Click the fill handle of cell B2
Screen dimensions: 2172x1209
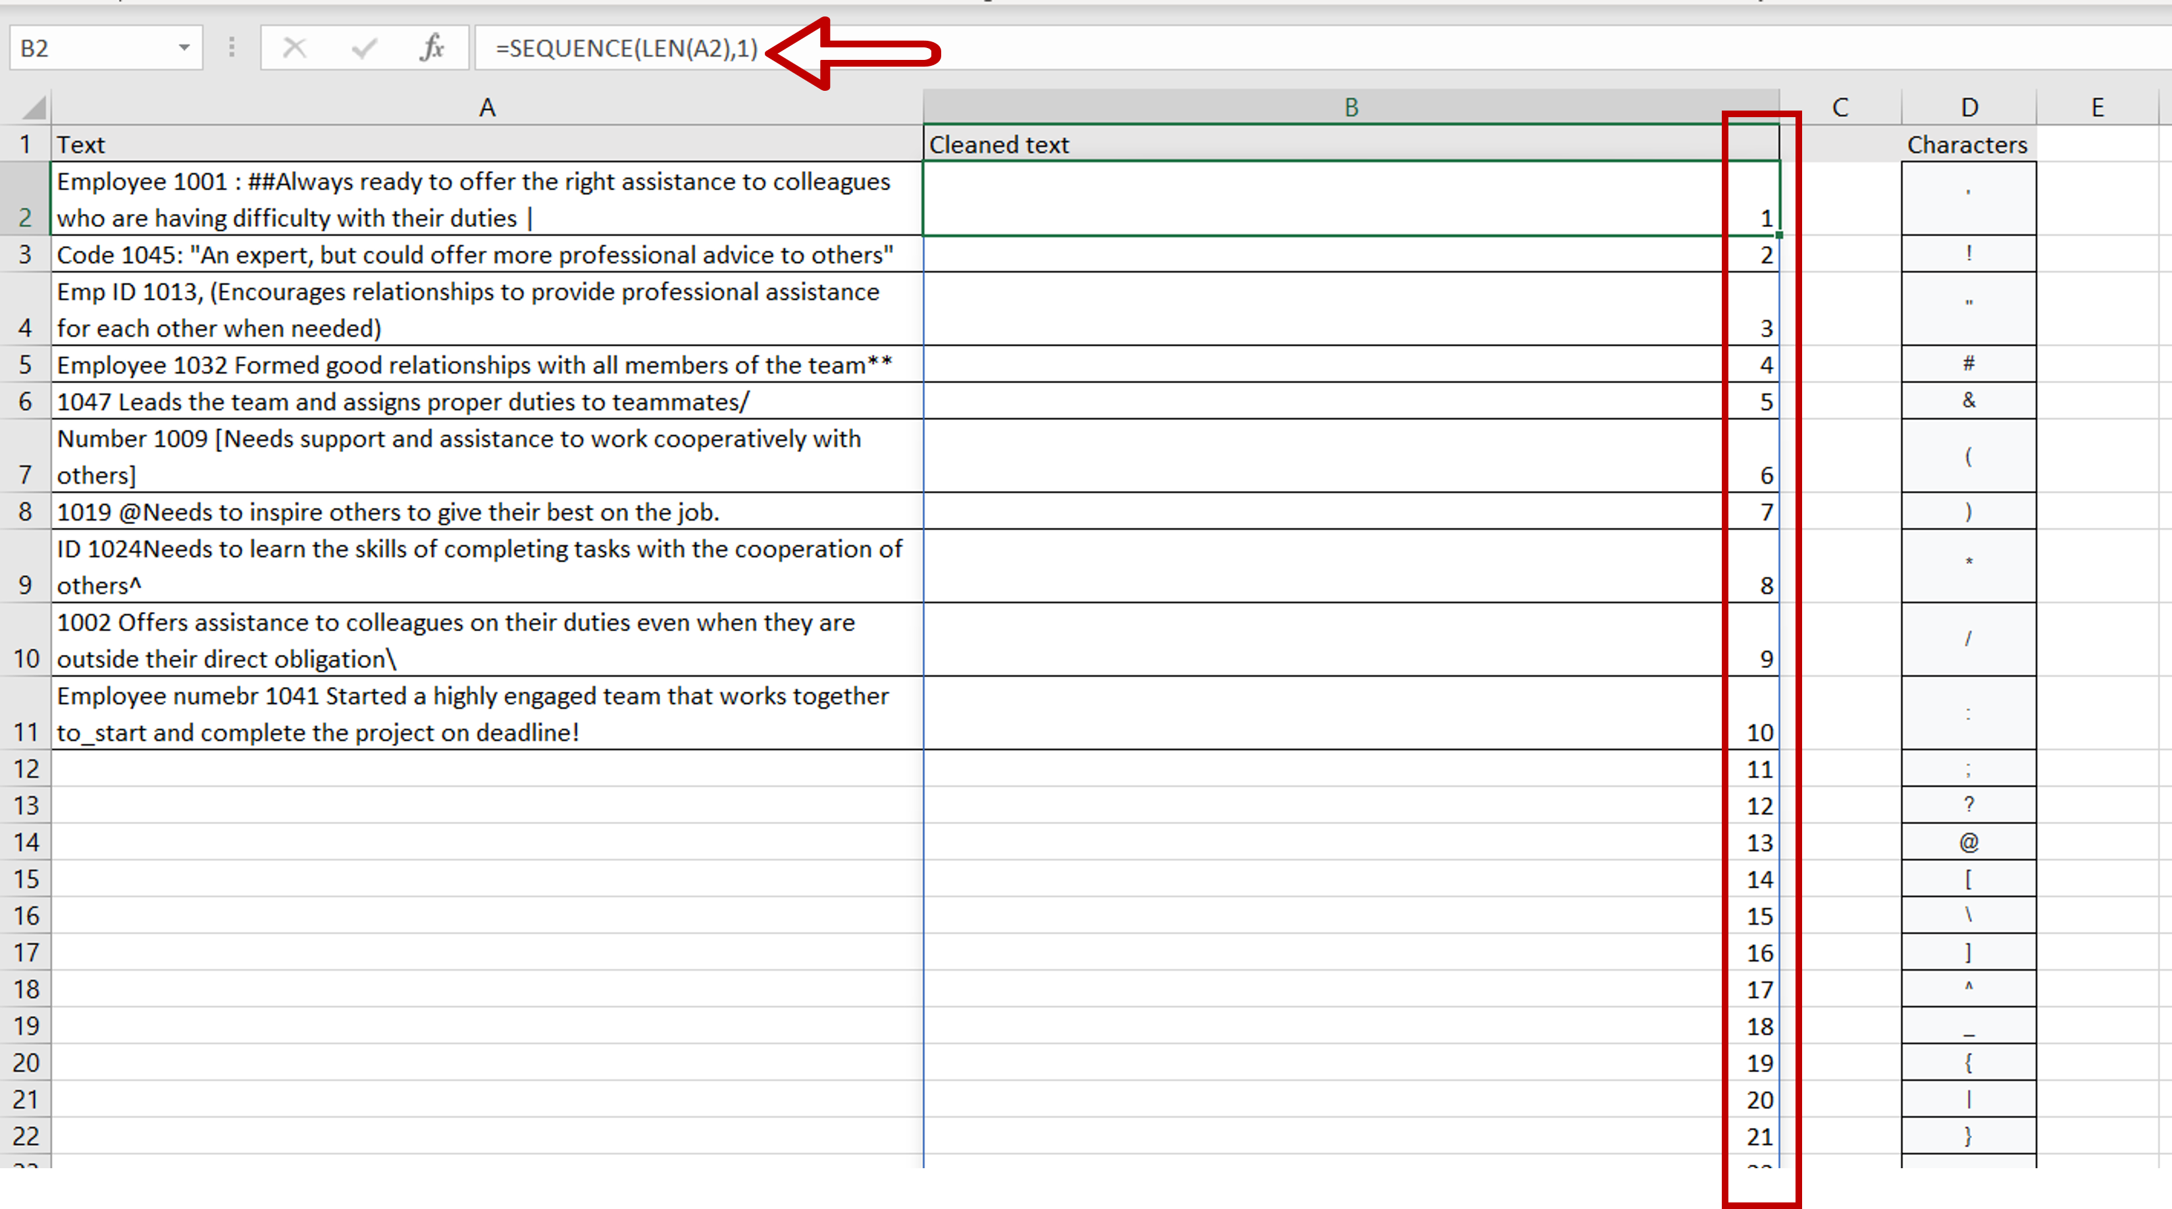(x=1778, y=235)
